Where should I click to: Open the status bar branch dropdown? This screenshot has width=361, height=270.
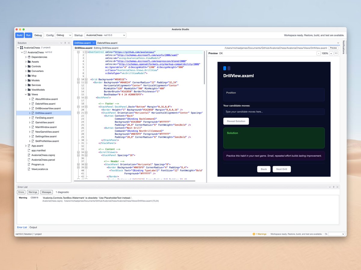tap(337, 234)
